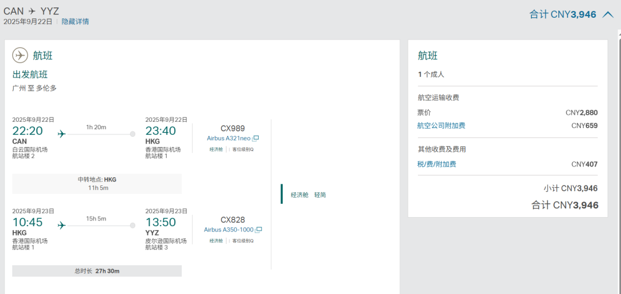Select the 经济舱 轻简 fare type label
621x294 pixels.
pyautogui.click(x=308, y=195)
